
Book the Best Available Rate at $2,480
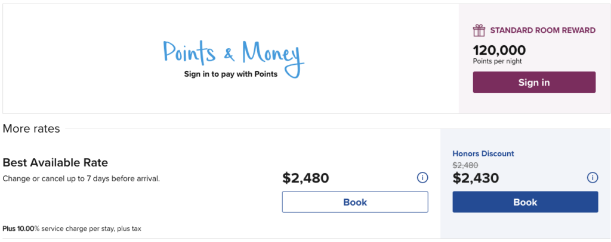tap(355, 202)
